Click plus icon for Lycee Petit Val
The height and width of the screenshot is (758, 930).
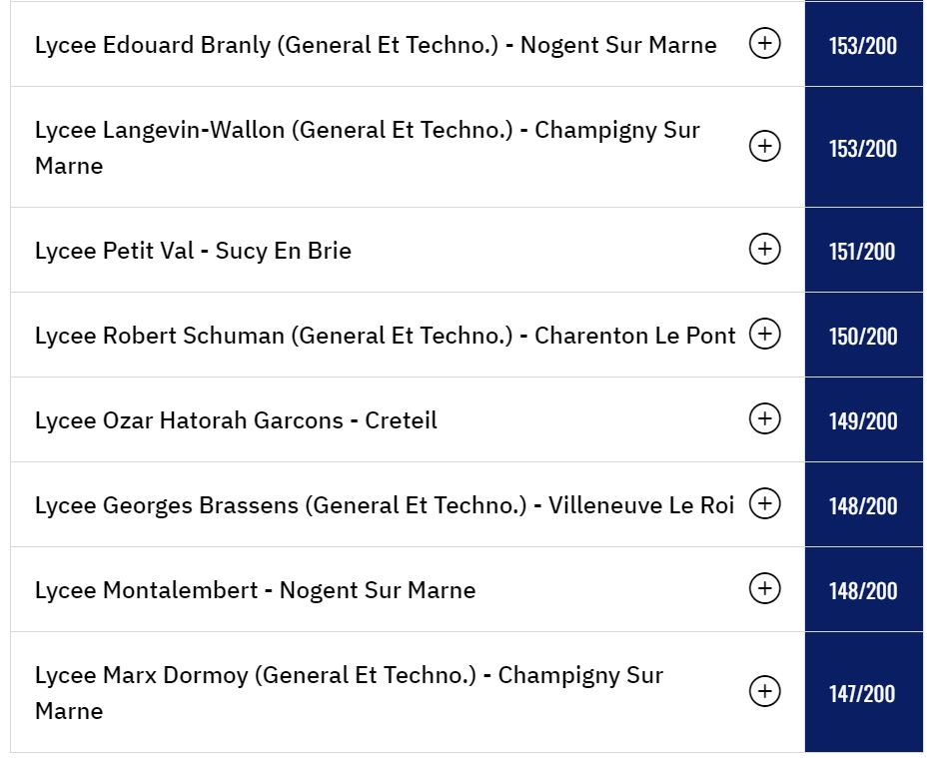765,250
